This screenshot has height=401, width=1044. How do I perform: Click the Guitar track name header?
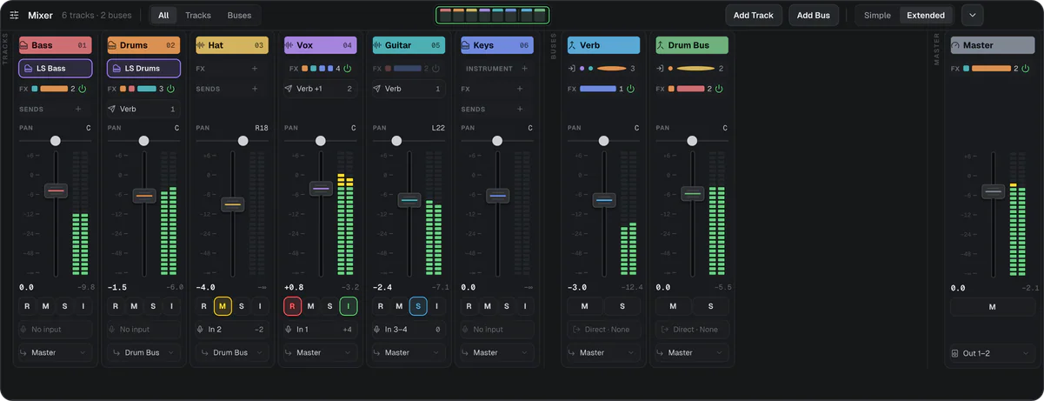pyautogui.click(x=409, y=45)
